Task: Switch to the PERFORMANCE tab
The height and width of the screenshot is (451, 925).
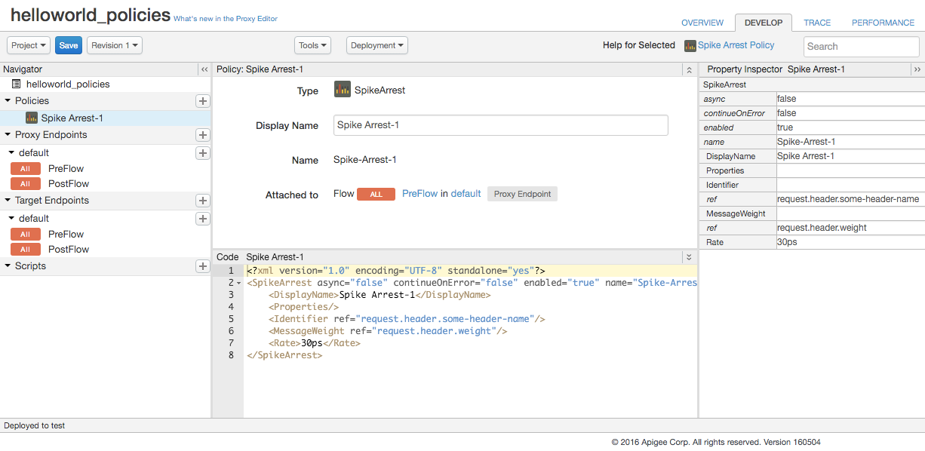Action: click(x=883, y=23)
